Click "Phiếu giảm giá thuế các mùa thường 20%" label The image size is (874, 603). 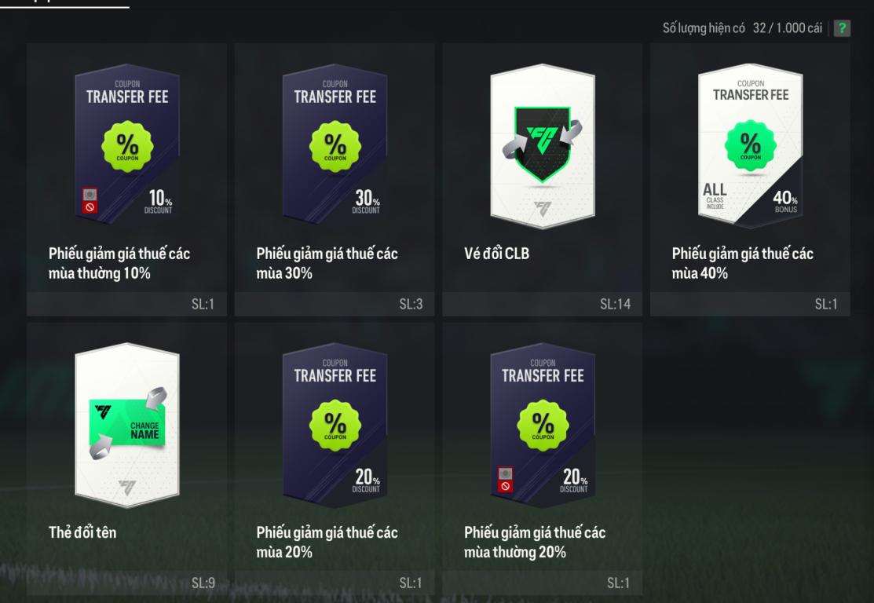click(535, 543)
